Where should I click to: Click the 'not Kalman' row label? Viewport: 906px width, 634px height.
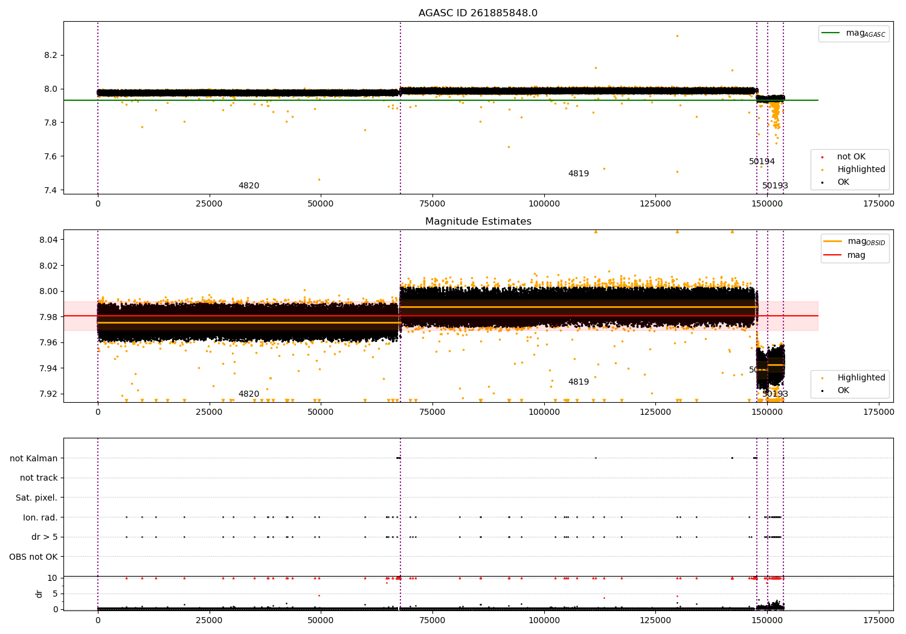pos(34,458)
